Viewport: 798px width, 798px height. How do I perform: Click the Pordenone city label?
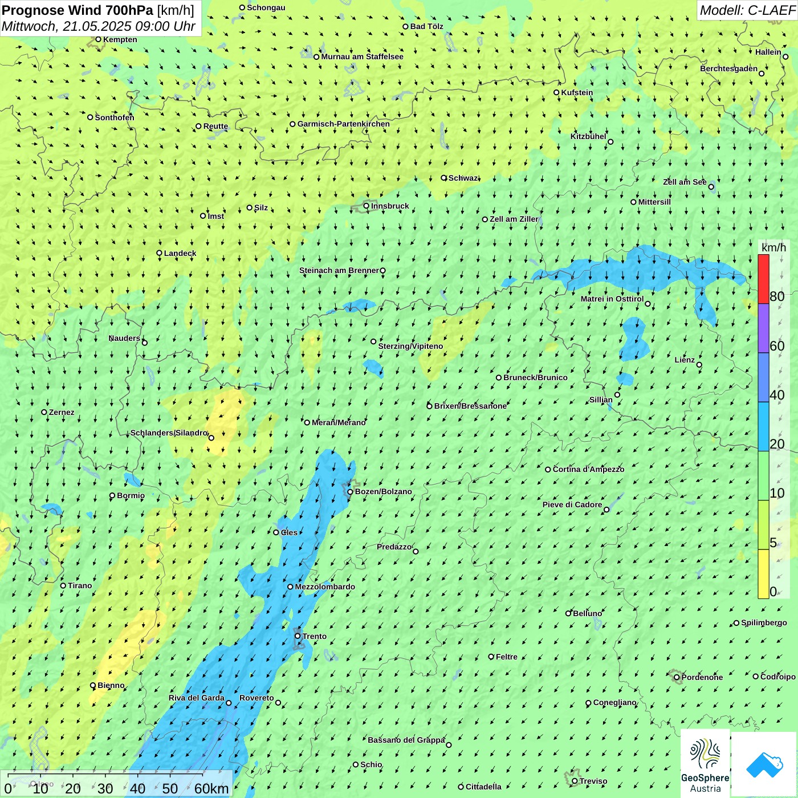click(x=702, y=677)
